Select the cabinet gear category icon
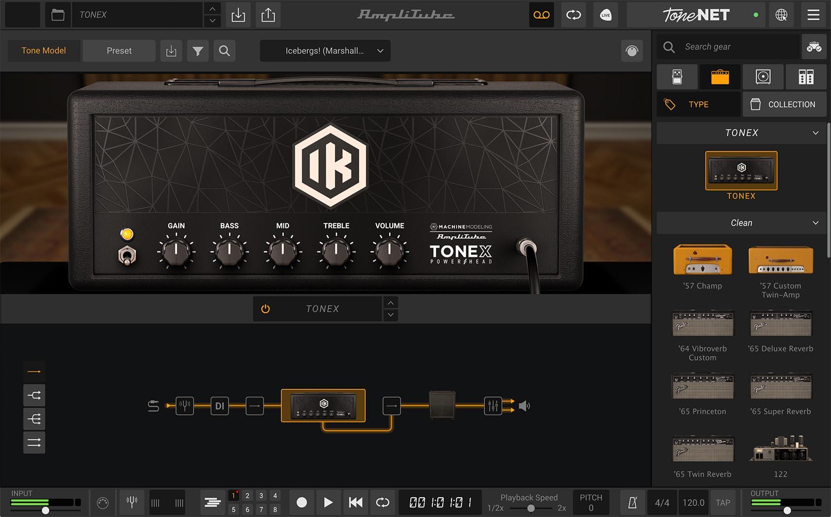The height and width of the screenshot is (517, 831). click(762, 77)
